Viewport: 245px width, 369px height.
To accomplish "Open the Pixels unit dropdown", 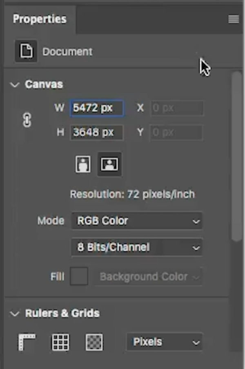I will click(165, 342).
